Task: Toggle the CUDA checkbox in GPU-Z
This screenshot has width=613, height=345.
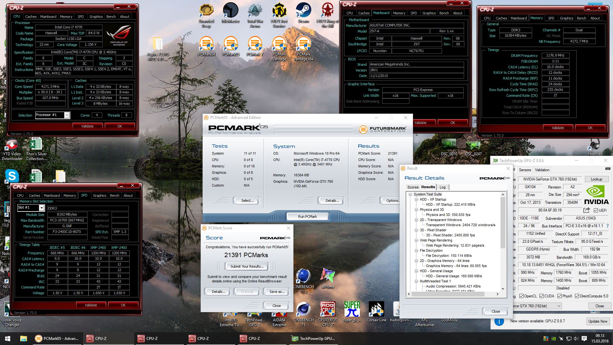Action: pos(542,296)
